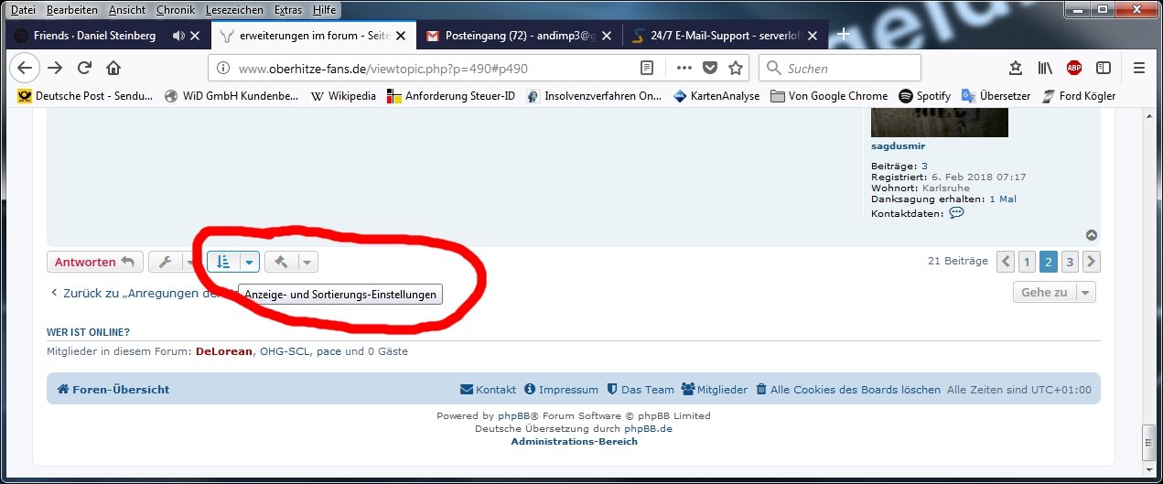
Task: Open the Hilfe menu
Action: (324, 9)
